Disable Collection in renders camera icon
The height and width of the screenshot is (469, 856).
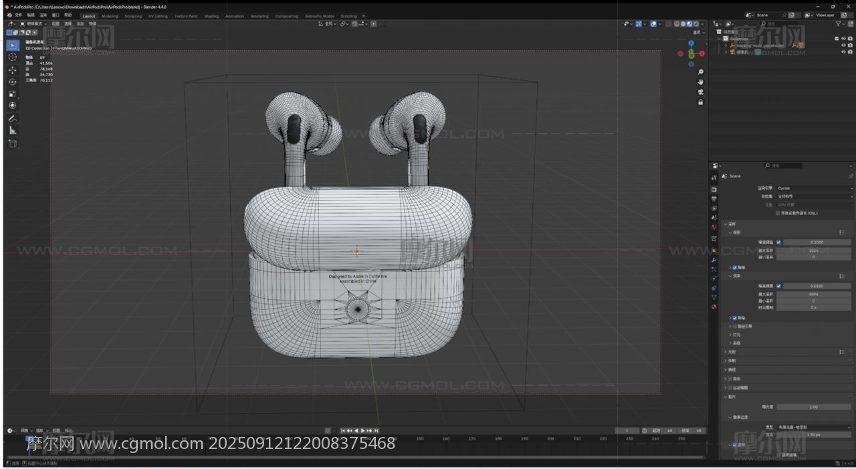(x=850, y=39)
